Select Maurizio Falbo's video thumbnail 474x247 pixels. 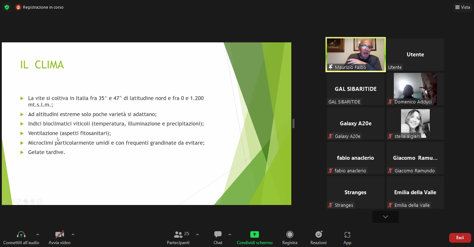coord(356,55)
